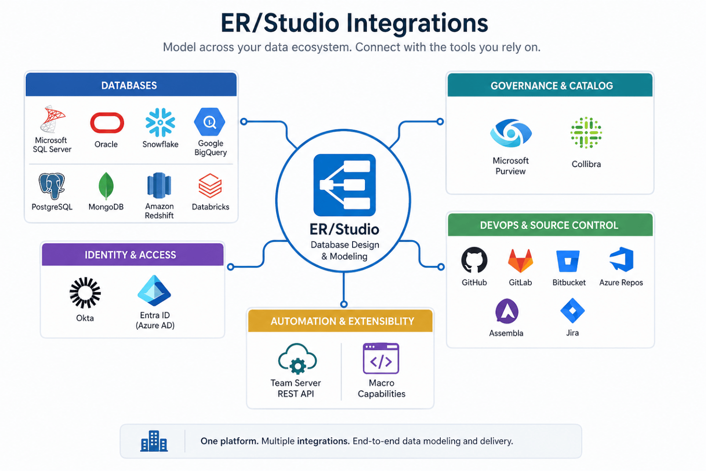The image size is (706, 471).
Task: Click the "Collibra" label text
Action: pos(586,164)
